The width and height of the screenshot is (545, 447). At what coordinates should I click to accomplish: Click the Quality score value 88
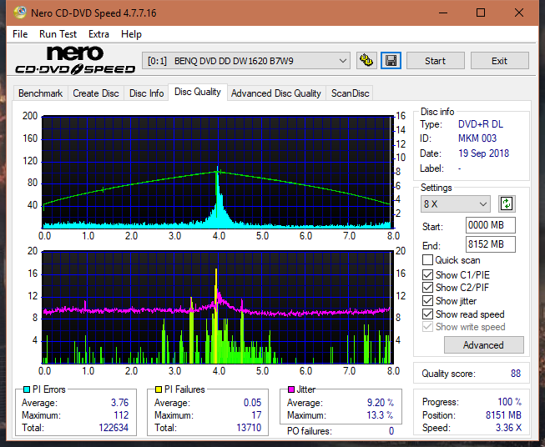click(516, 374)
